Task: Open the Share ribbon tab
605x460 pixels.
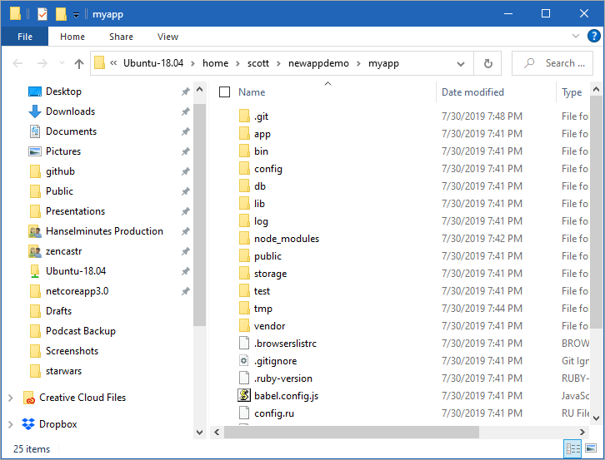Action: coord(121,37)
